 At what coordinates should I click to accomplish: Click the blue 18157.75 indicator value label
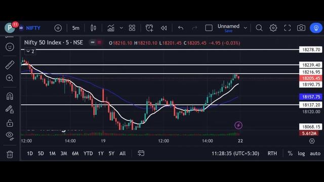coord(310,97)
